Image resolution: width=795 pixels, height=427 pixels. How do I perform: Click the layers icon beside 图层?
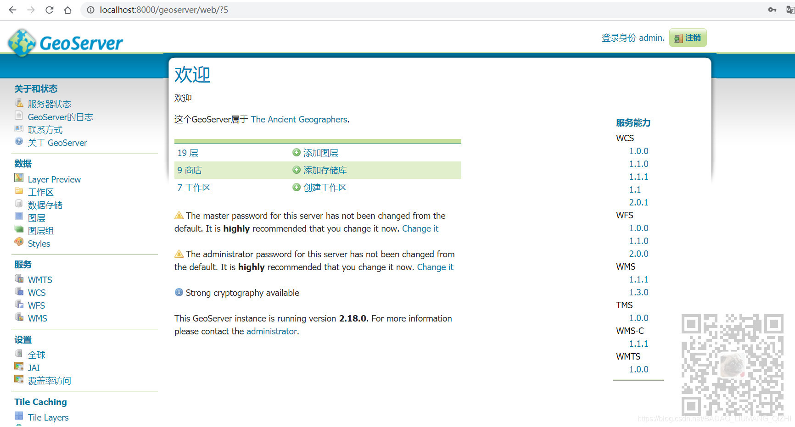pyautogui.click(x=19, y=216)
